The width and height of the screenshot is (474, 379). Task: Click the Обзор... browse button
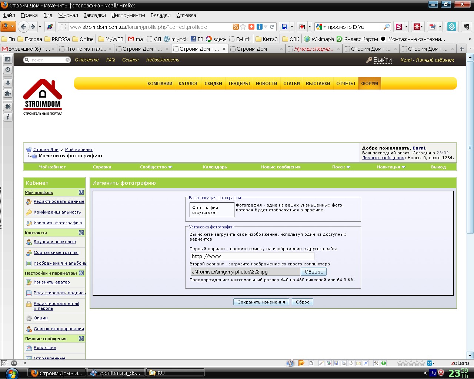point(313,272)
